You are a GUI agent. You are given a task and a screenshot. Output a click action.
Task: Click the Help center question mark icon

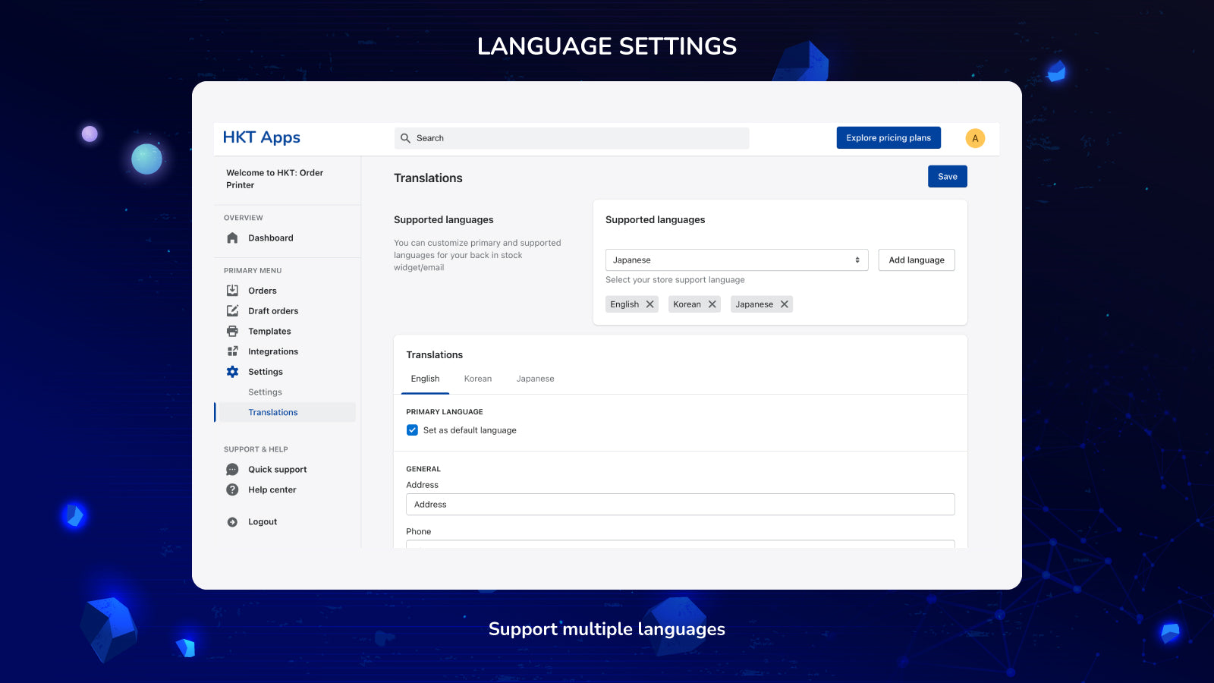point(232,489)
